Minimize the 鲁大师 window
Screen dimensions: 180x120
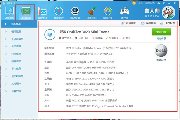pyautogui.click(x=169, y=3)
